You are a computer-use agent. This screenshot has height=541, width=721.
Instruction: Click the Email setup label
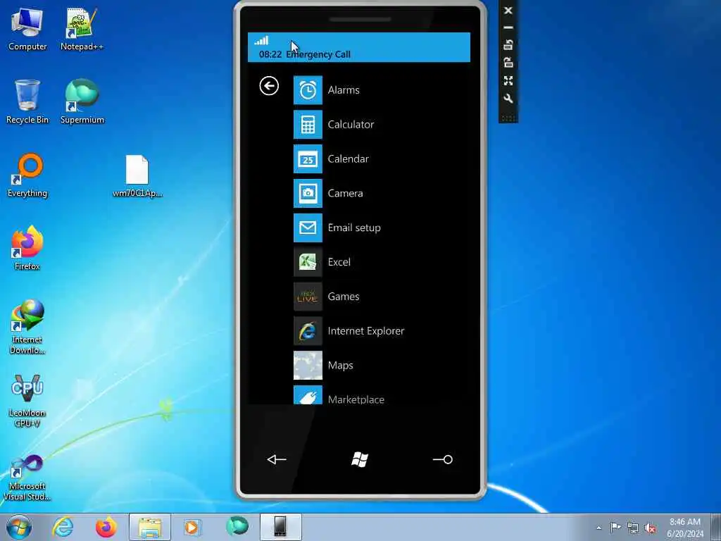click(x=354, y=228)
